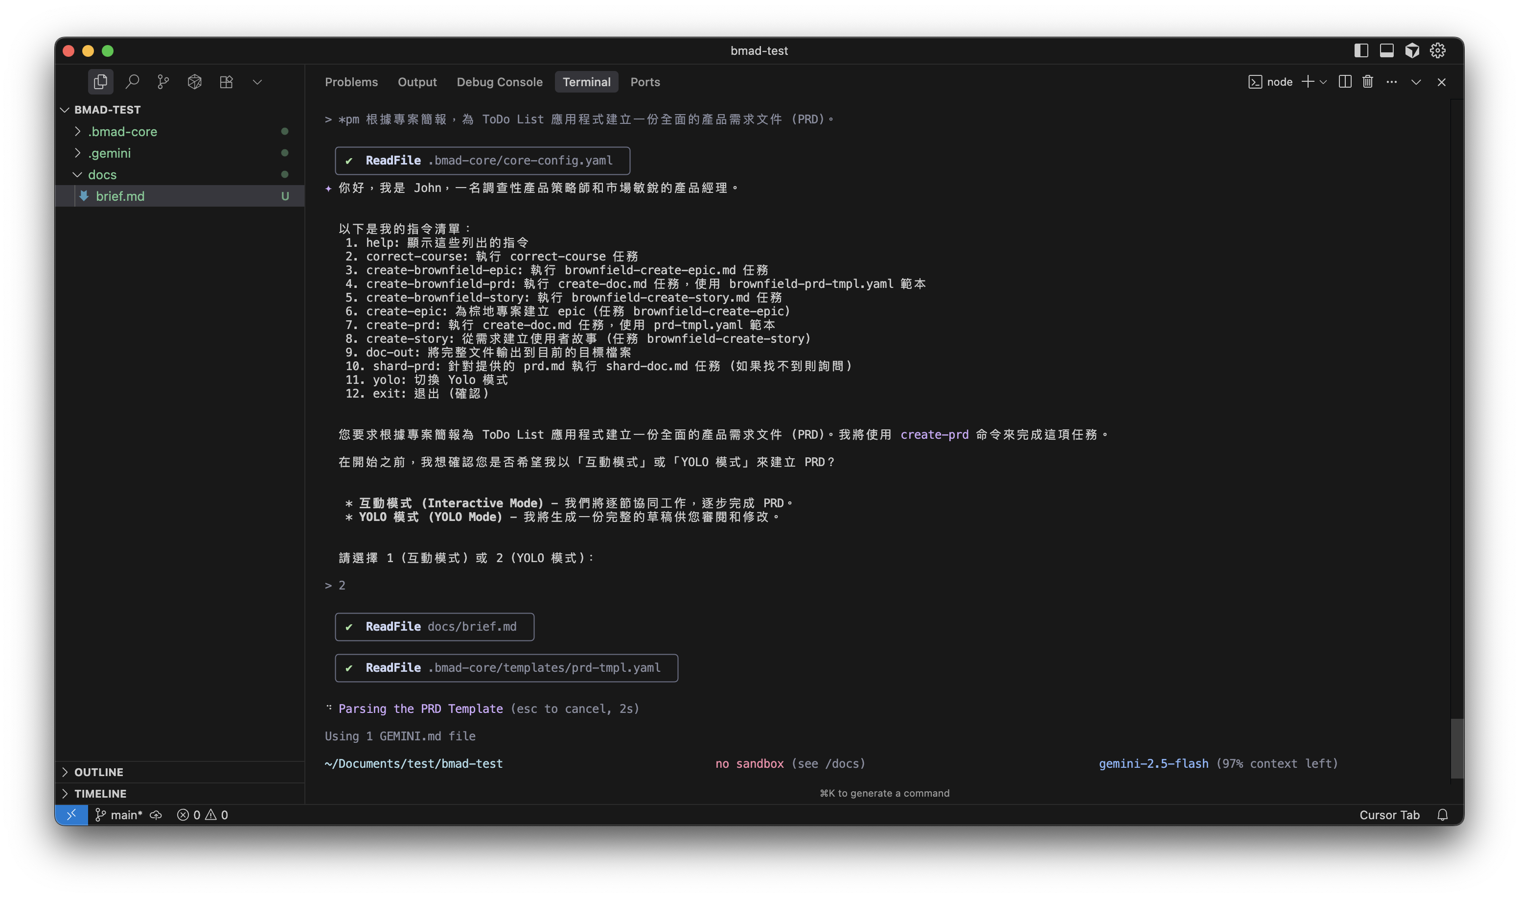Click the '> 2' user input line
This screenshot has height=898, width=1519.
coord(335,586)
